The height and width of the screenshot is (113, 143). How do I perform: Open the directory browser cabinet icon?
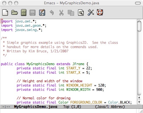pos(24,13)
